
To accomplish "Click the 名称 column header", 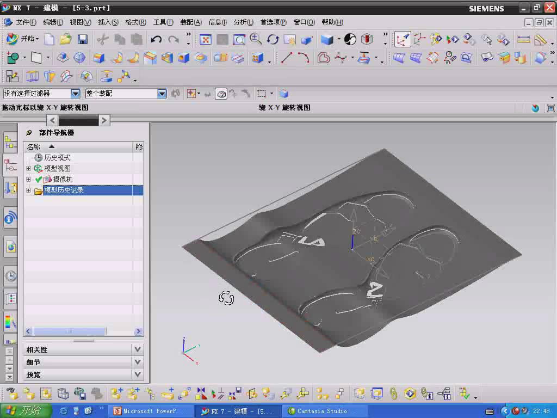I will (x=79, y=147).
